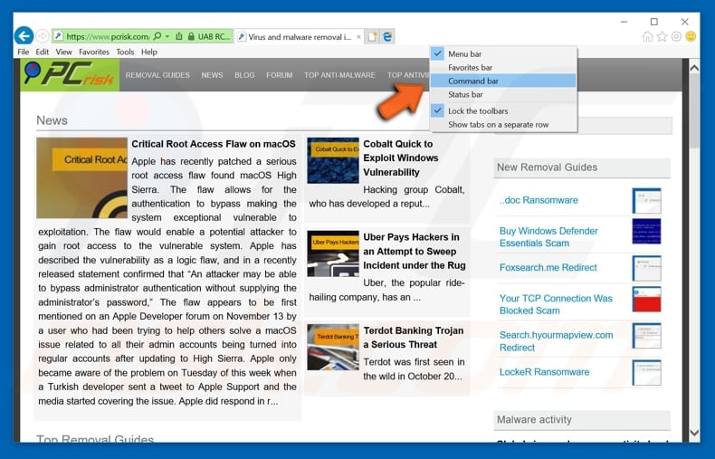Screen dimensions: 715x459
Task: Open Your TCP Connection Was Blocked Scam guide
Action: click(556, 304)
